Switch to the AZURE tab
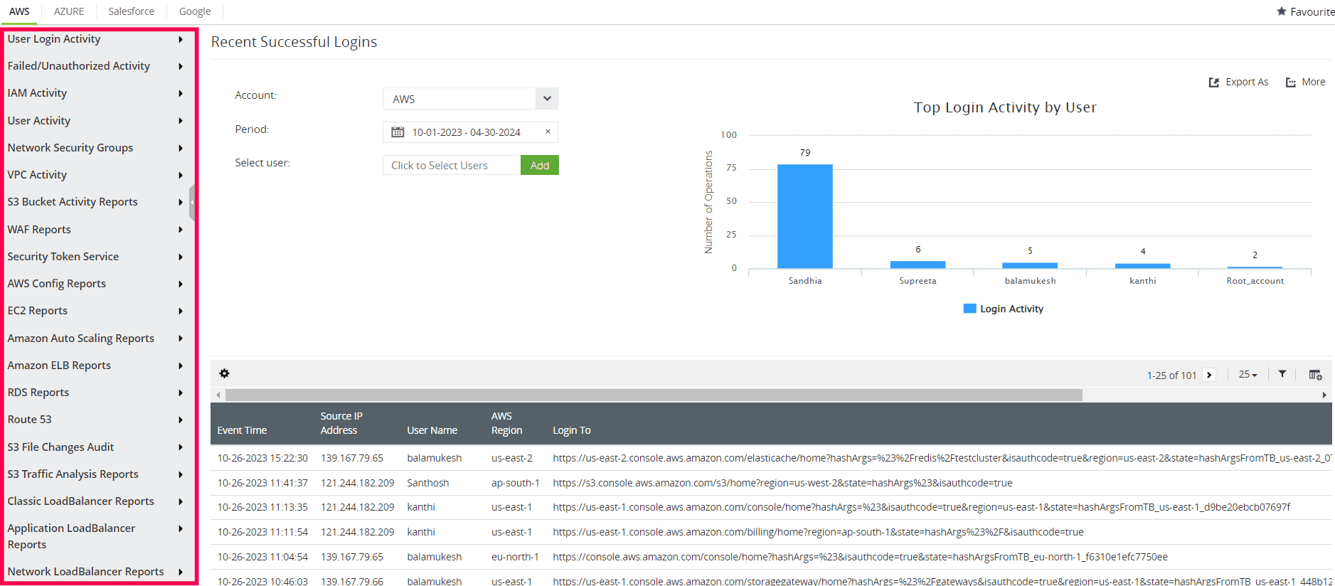Viewport: 1335px width, 586px height. [69, 11]
